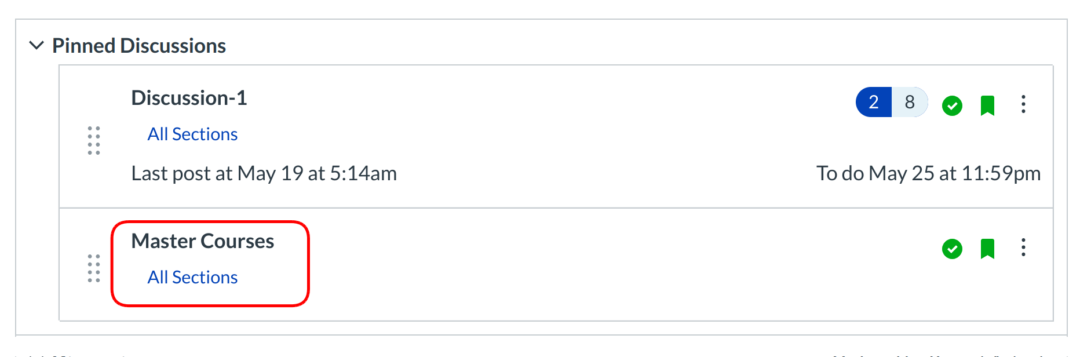The height and width of the screenshot is (357, 1080).
Task: Click the Last post at May 19 text
Action: tap(264, 173)
